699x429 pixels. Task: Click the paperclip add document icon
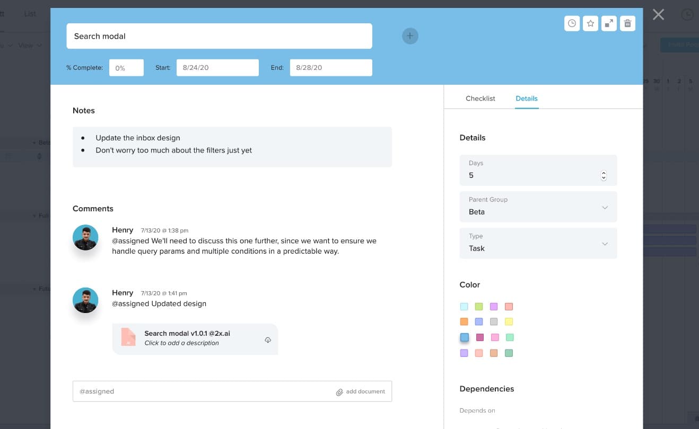[339, 392]
